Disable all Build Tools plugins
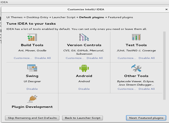Image resolution: width=169 pixels, height=123 pixels. [43, 58]
